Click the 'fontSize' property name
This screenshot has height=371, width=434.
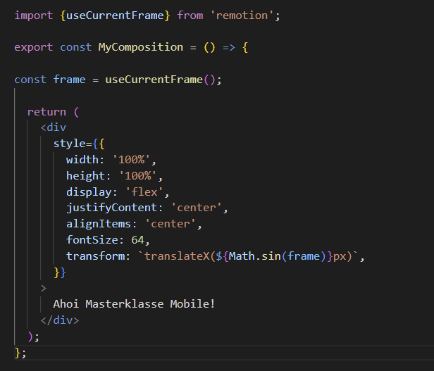pos(92,240)
